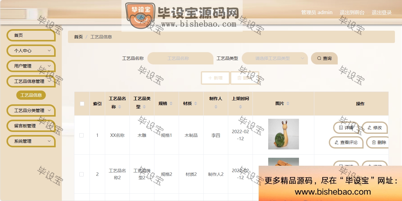Toggle the select-all checkbox in table header
The image size is (402, 201).
(x=82, y=104)
